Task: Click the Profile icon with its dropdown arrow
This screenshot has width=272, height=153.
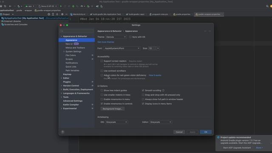Action: 82,6
